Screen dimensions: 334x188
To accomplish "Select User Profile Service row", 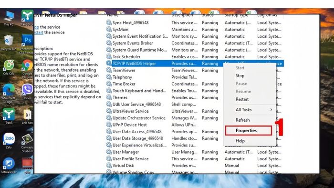I will tap(195, 159).
